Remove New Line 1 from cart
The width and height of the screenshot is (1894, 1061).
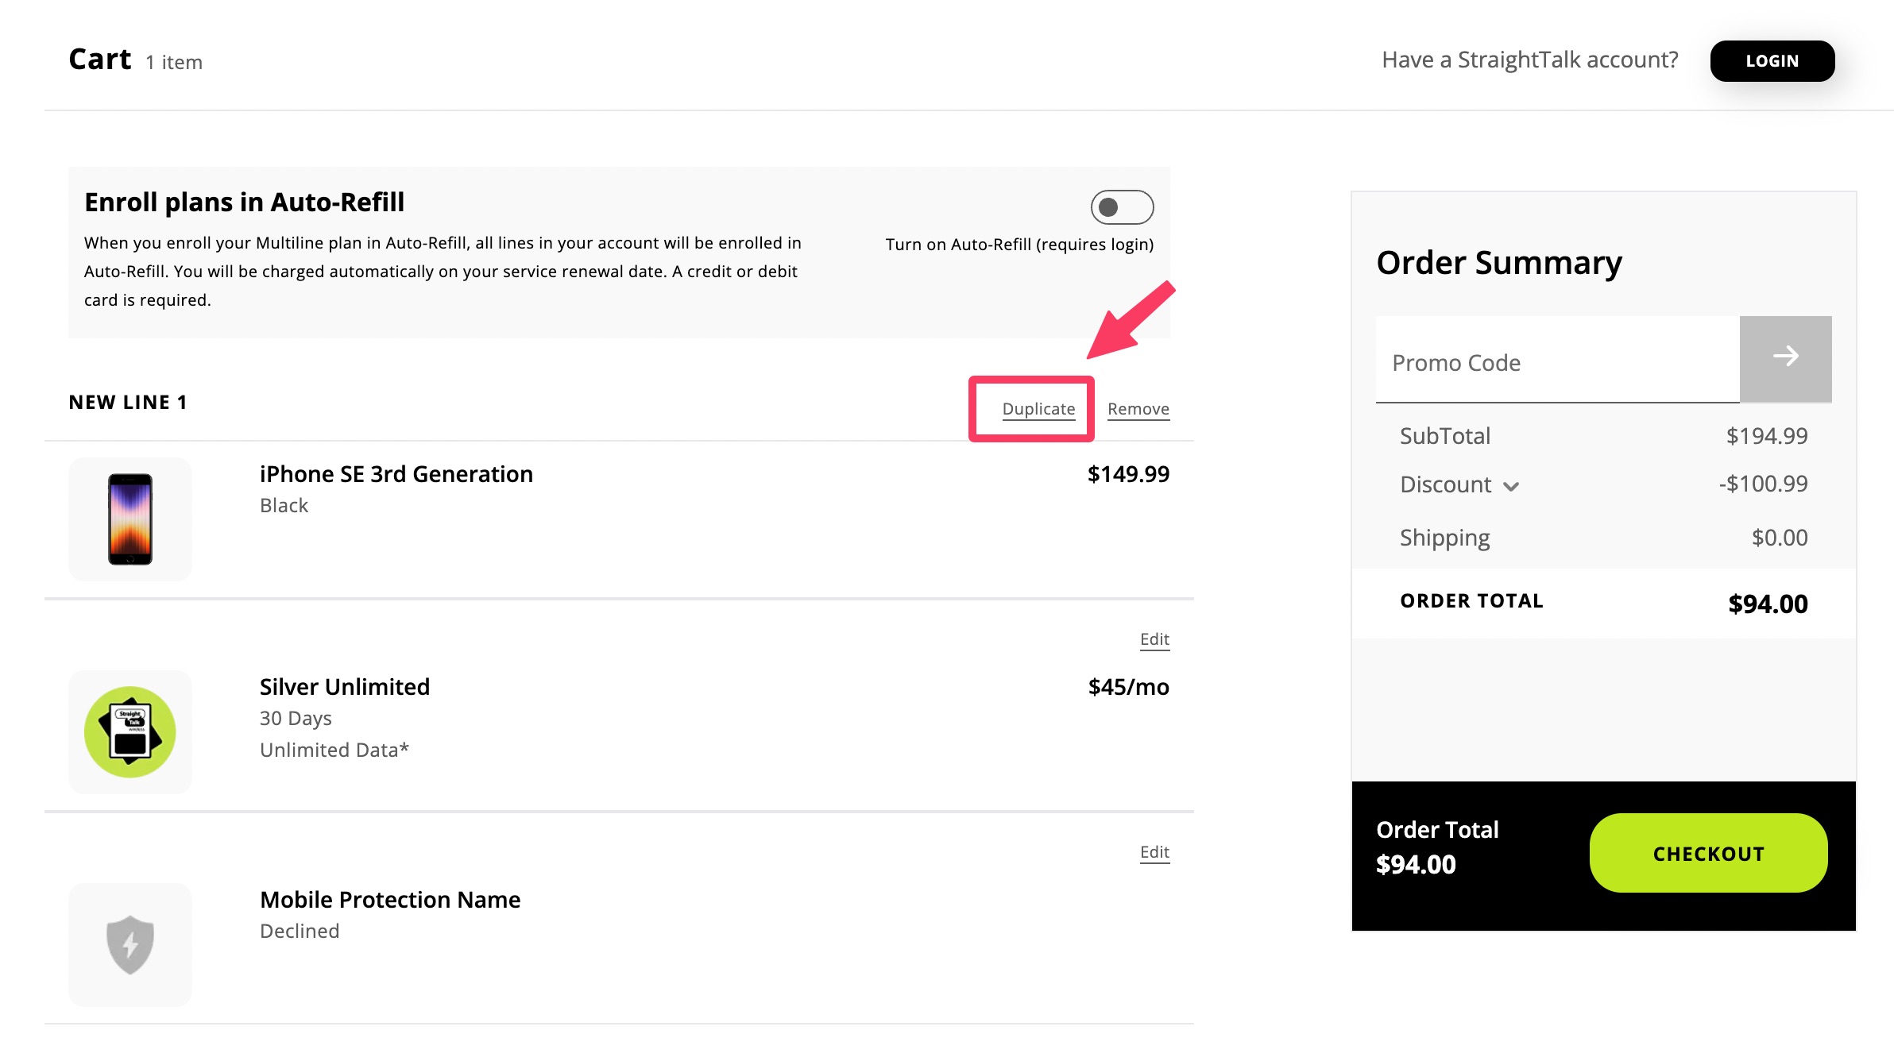pyautogui.click(x=1138, y=409)
